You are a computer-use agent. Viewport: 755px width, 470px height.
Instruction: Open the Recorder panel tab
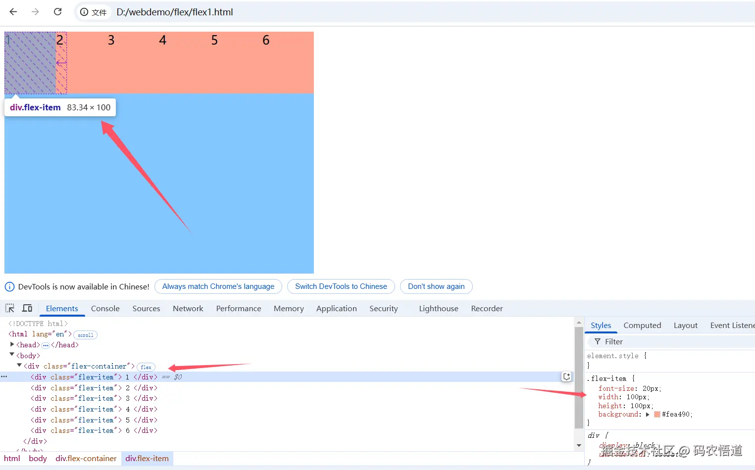point(487,308)
